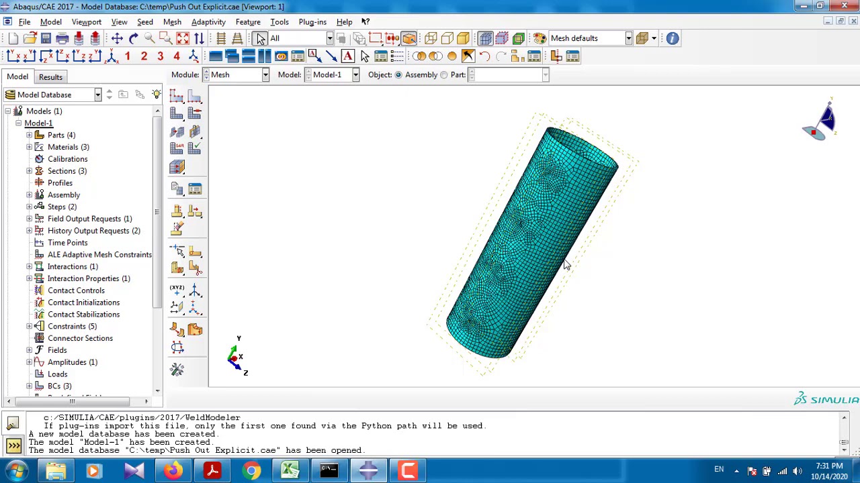860x483 pixels.
Task: Switch to the Results tab
Action: click(50, 77)
